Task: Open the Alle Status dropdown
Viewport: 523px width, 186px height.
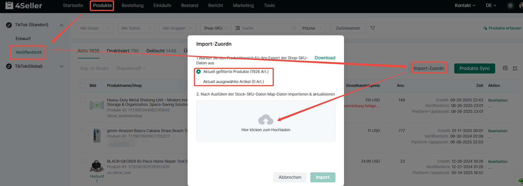Action: coord(136,28)
